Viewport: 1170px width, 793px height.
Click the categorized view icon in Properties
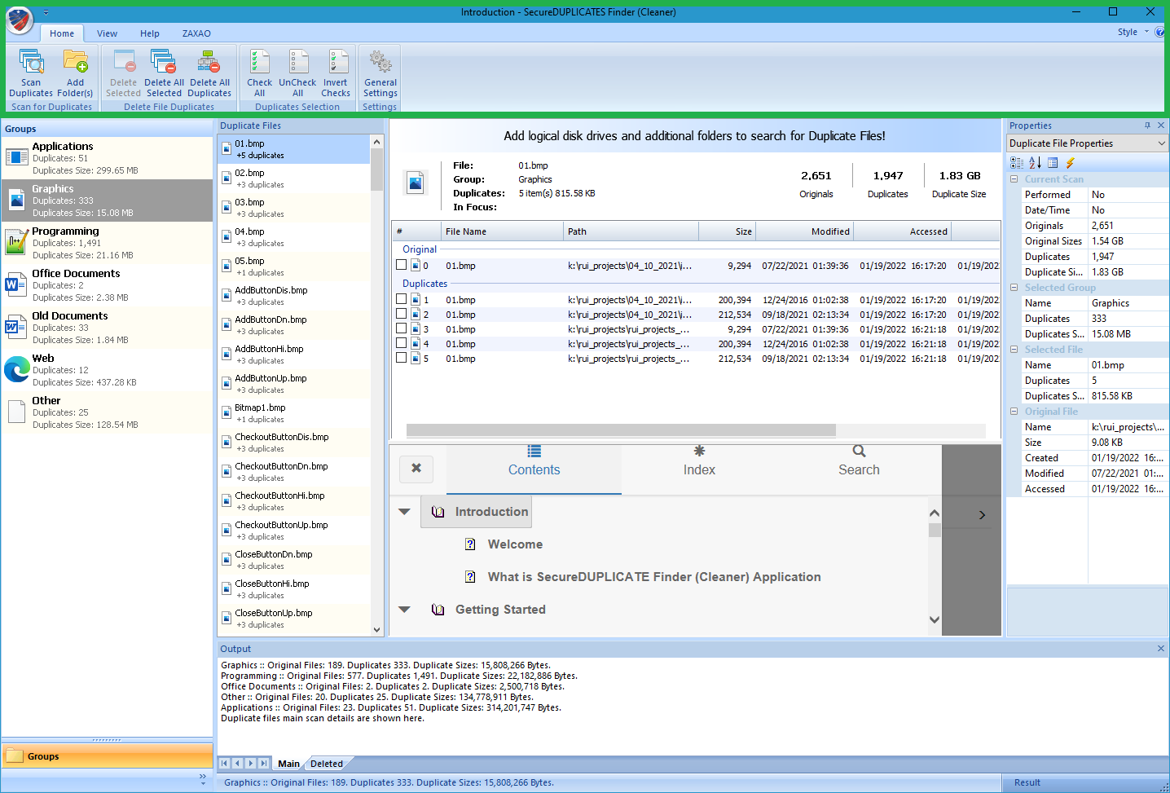(1017, 163)
